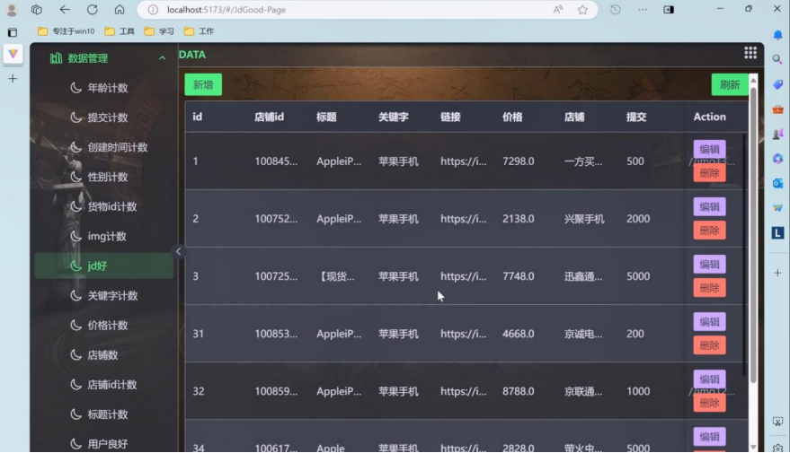
Task: Click the shop cell 兴聚手机
Action: pyautogui.click(x=584, y=219)
